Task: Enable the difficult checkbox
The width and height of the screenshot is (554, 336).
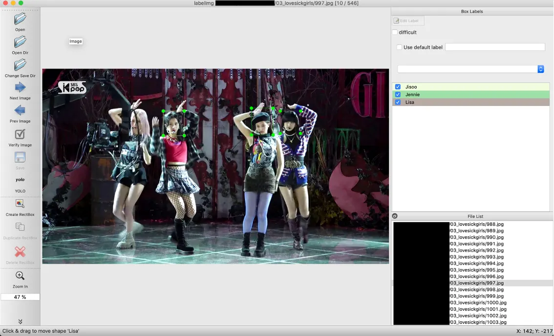Action: tap(395, 32)
